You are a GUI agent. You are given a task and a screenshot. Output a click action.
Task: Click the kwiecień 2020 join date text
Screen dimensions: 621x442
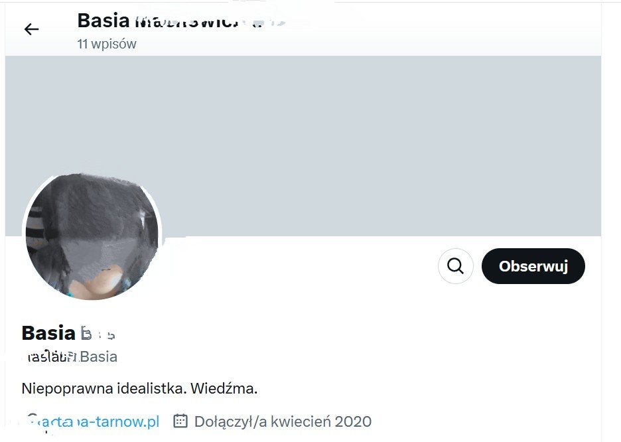[x=321, y=422]
